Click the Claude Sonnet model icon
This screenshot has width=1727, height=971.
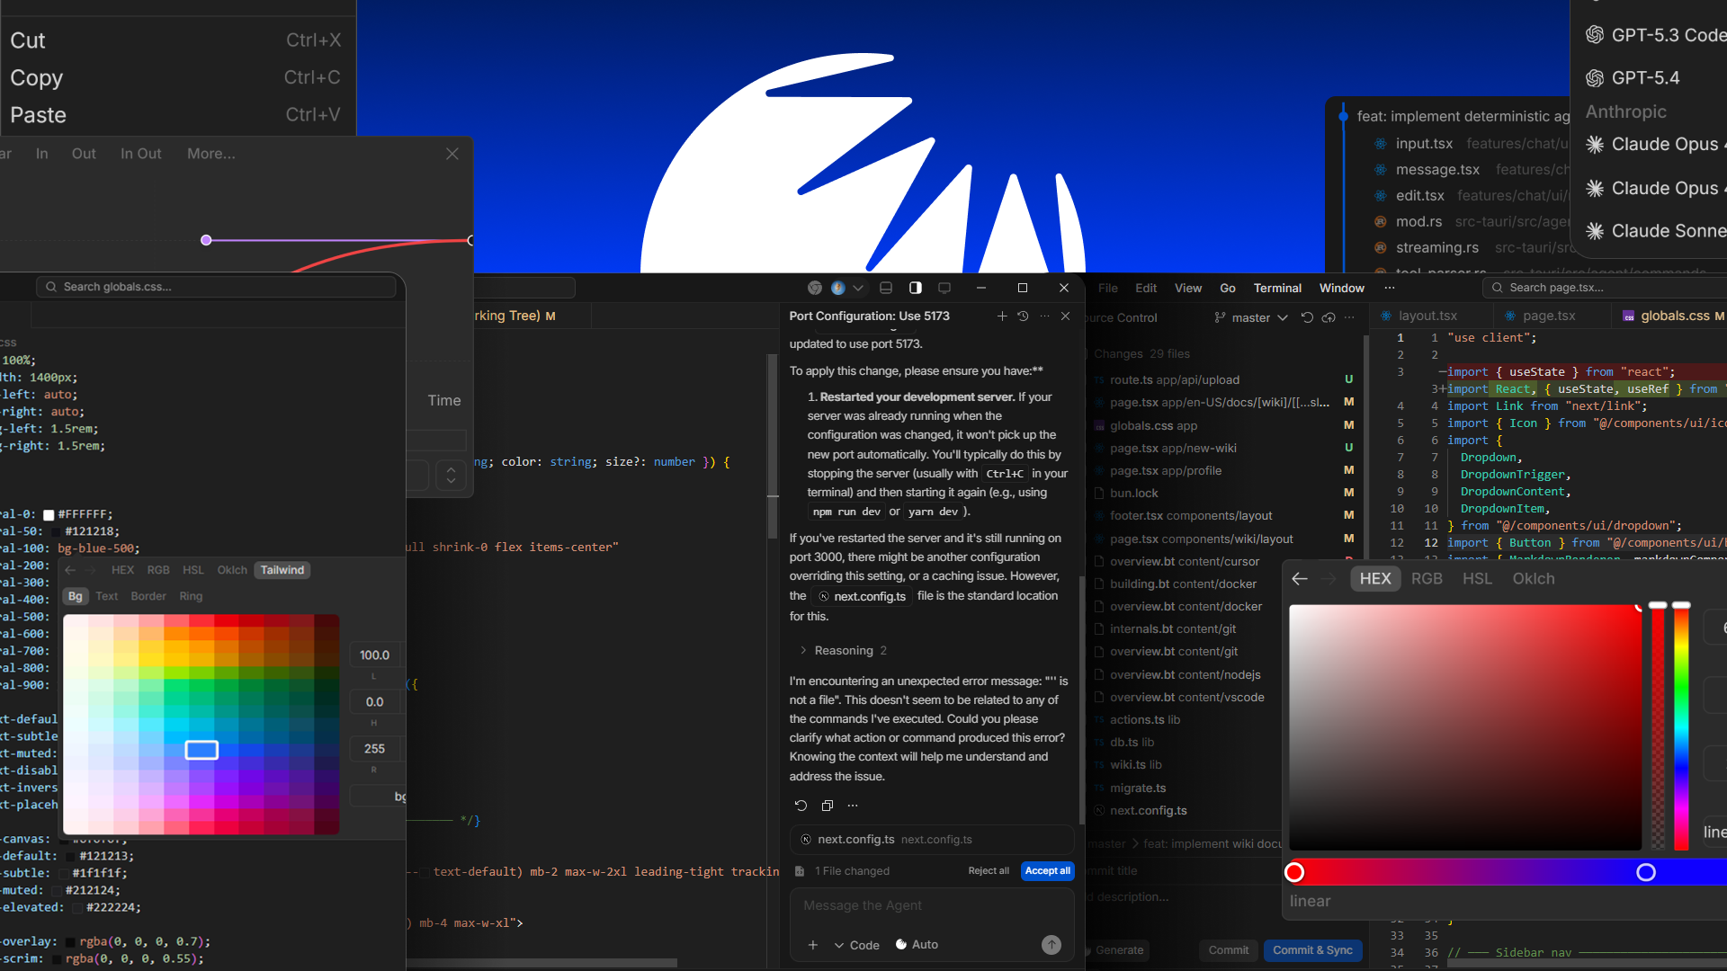pyautogui.click(x=1595, y=231)
